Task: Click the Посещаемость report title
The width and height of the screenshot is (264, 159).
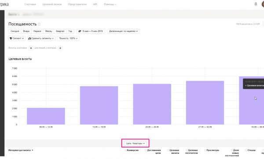Action: coord(22,24)
